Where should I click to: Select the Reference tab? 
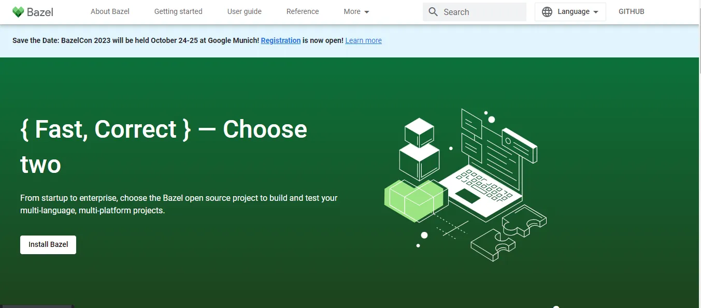coord(303,11)
